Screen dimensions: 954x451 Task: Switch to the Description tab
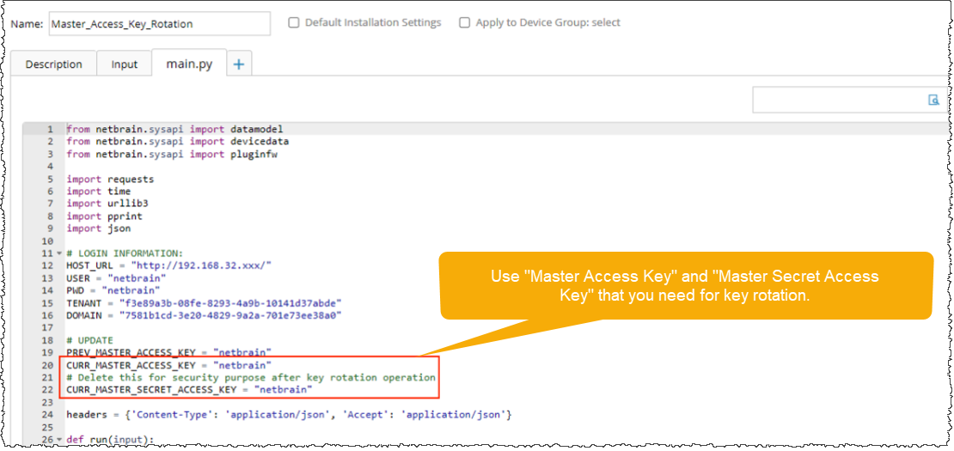click(53, 64)
